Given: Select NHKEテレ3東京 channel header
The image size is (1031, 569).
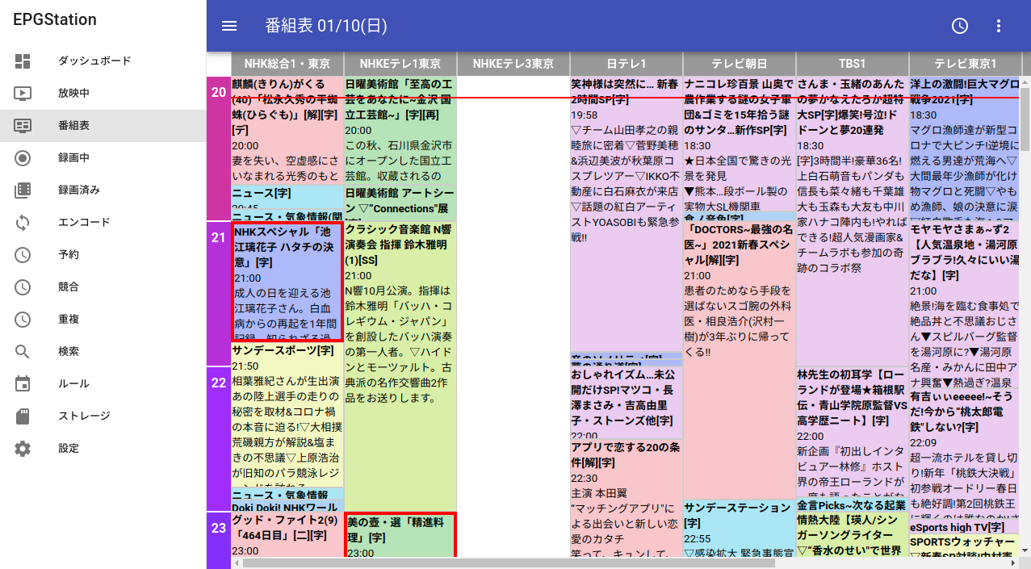Looking at the screenshot, I should pyautogui.click(x=513, y=64).
